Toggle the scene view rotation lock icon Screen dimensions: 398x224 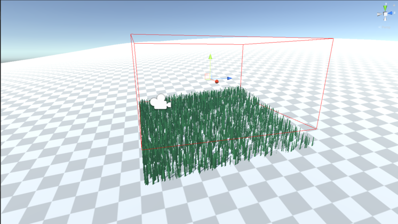click(394, 5)
